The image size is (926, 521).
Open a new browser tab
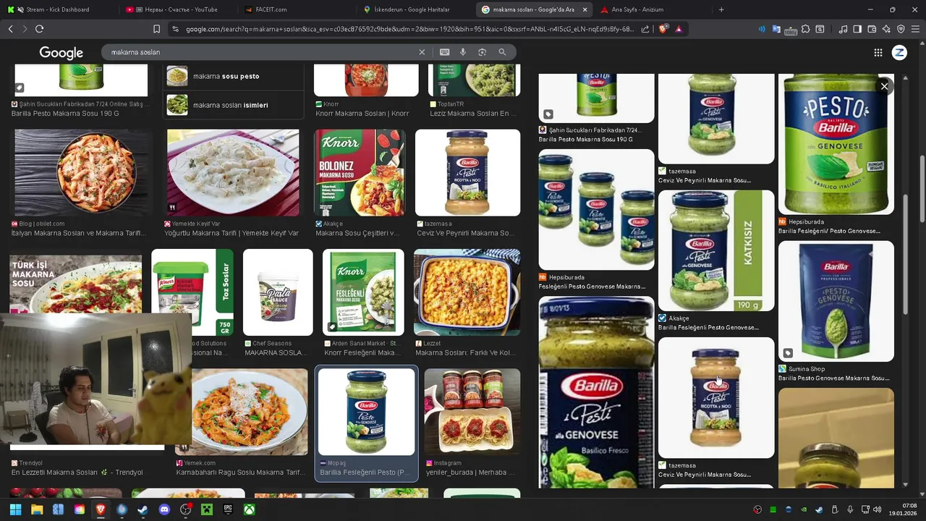tap(721, 9)
